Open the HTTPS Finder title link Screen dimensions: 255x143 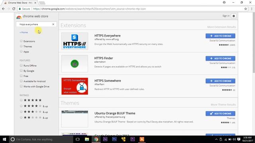[x=104, y=58]
